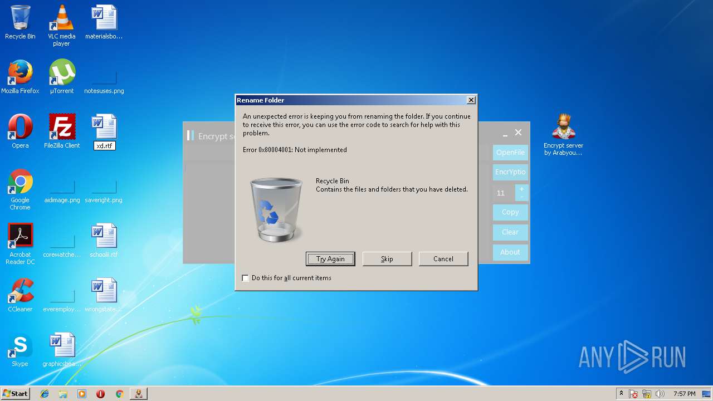Viewport: 713px width, 401px height.
Task: Click OpenFile in the Encrypt window
Action: [510, 153]
